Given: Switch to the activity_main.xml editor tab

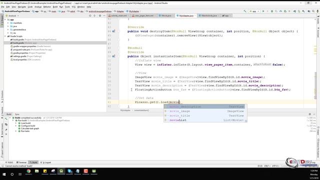Looking at the screenshot, I should coord(119,15).
